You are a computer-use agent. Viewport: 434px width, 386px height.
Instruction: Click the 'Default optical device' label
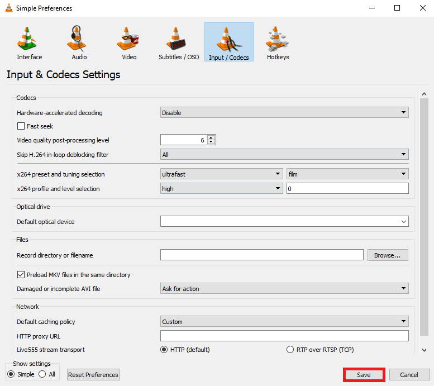(x=45, y=222)
